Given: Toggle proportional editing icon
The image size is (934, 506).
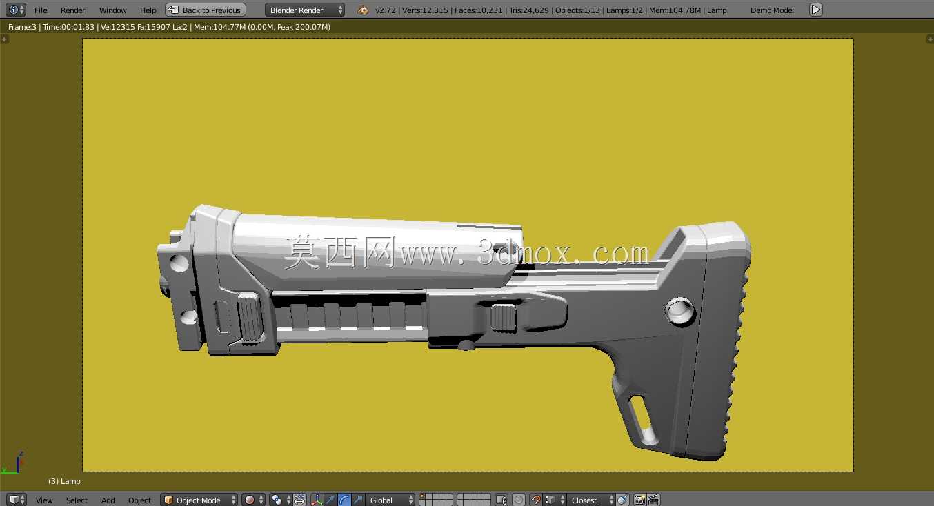Looking at the screenshot, I should (x=519, y=500).
